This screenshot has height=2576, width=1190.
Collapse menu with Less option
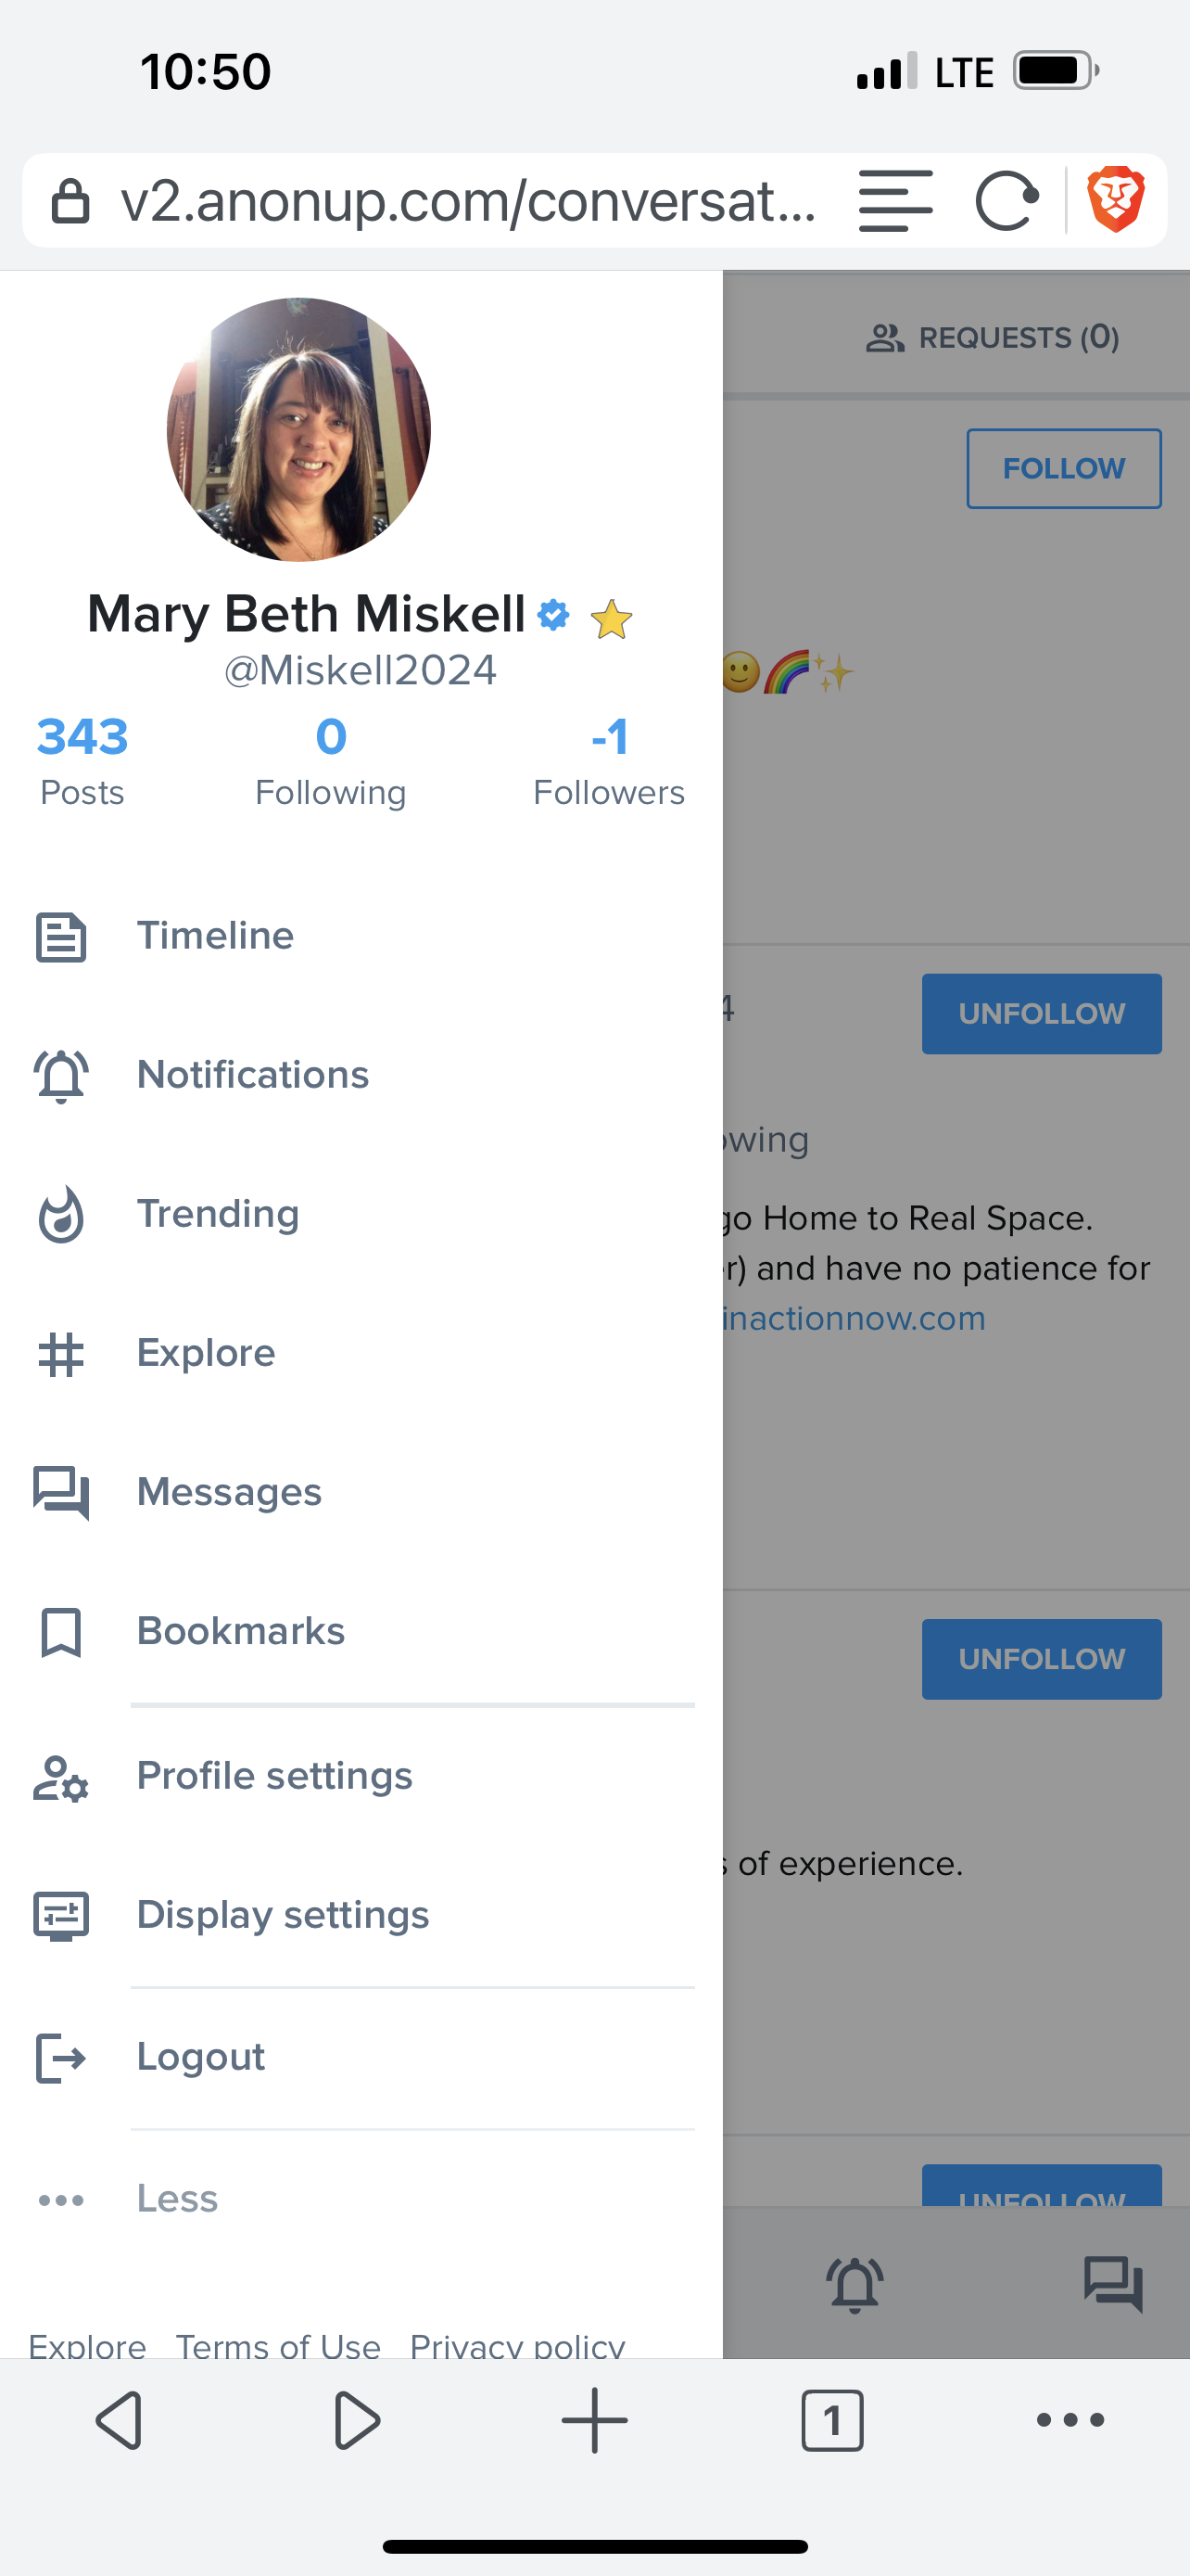point(177,2199)
